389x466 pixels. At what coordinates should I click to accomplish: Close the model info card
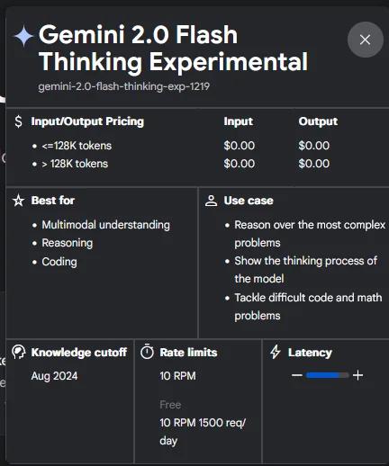365,40
